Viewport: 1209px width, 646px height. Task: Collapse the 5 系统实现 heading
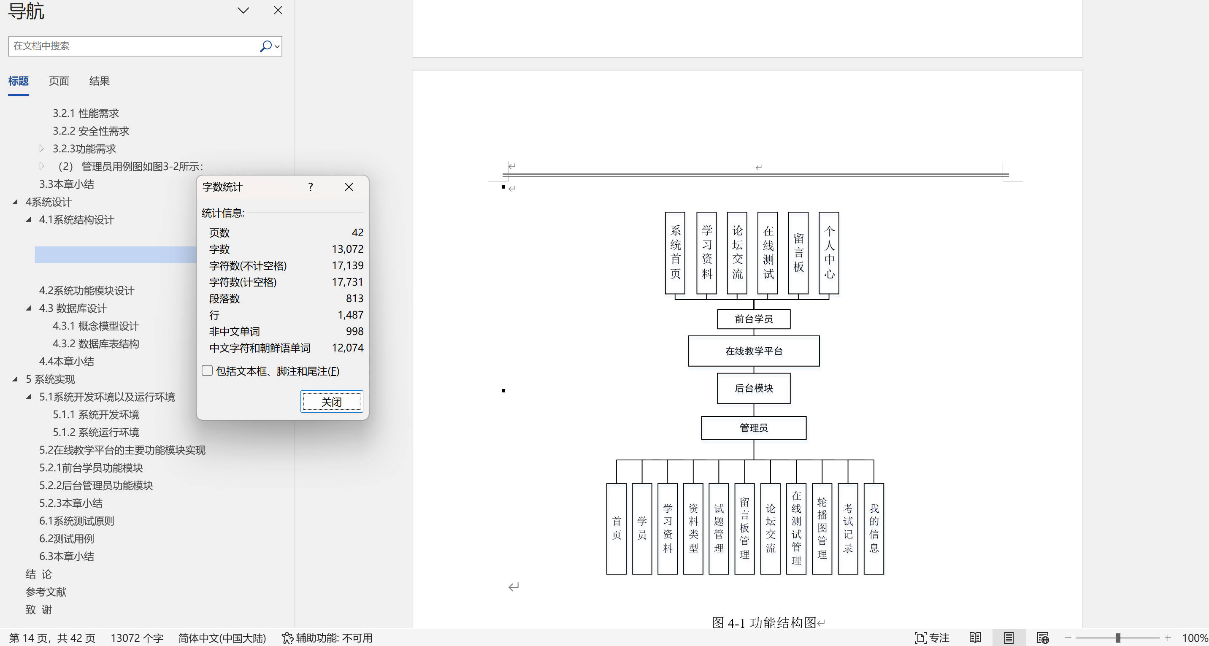[x=14, y=379]
